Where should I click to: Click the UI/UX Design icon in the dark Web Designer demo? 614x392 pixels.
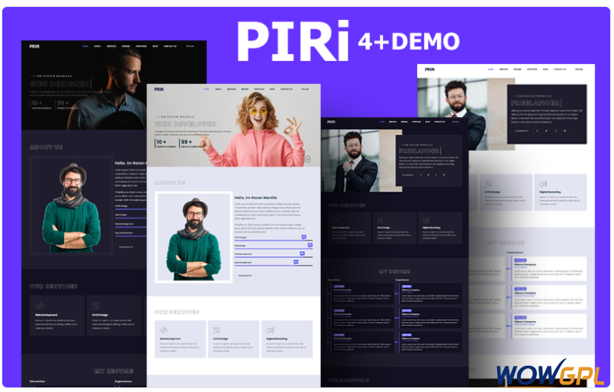tap(95, 306)
